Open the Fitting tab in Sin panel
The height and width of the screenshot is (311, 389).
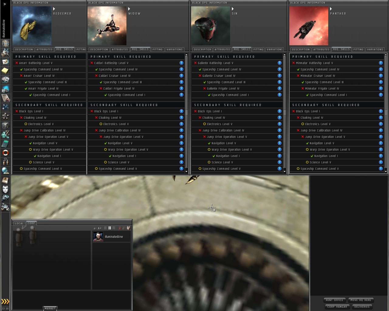pos(258,50)
